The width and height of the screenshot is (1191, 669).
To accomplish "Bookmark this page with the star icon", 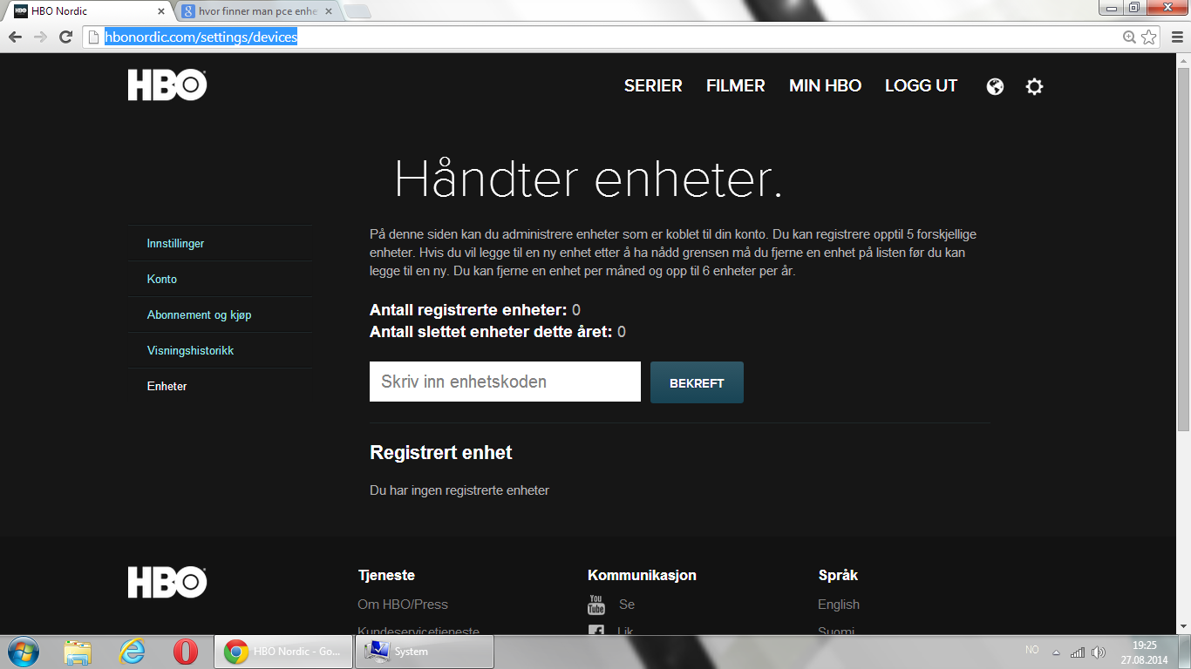I will coord(1149,37).
